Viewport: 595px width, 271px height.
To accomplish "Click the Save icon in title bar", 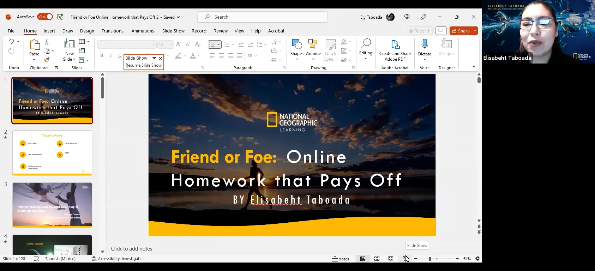I will pyautogui.click(x=60, y=17).
